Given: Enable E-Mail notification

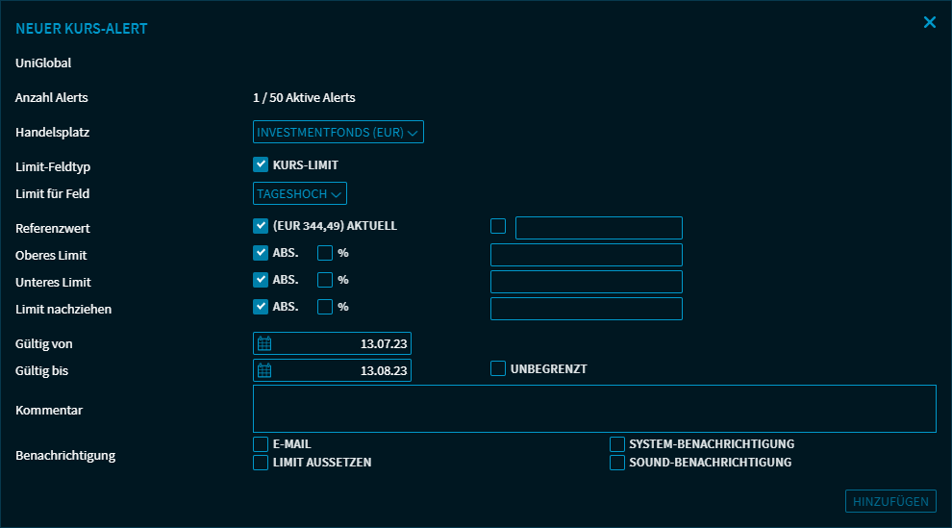Looking at the screenshot, I should pyautogui.click(x=261, y=444).
